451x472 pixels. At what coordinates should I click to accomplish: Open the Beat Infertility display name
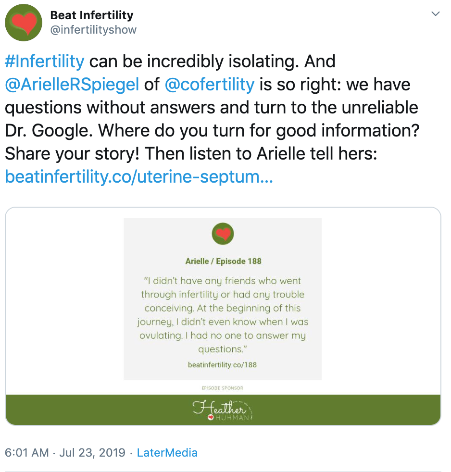(x=92, y=15)
